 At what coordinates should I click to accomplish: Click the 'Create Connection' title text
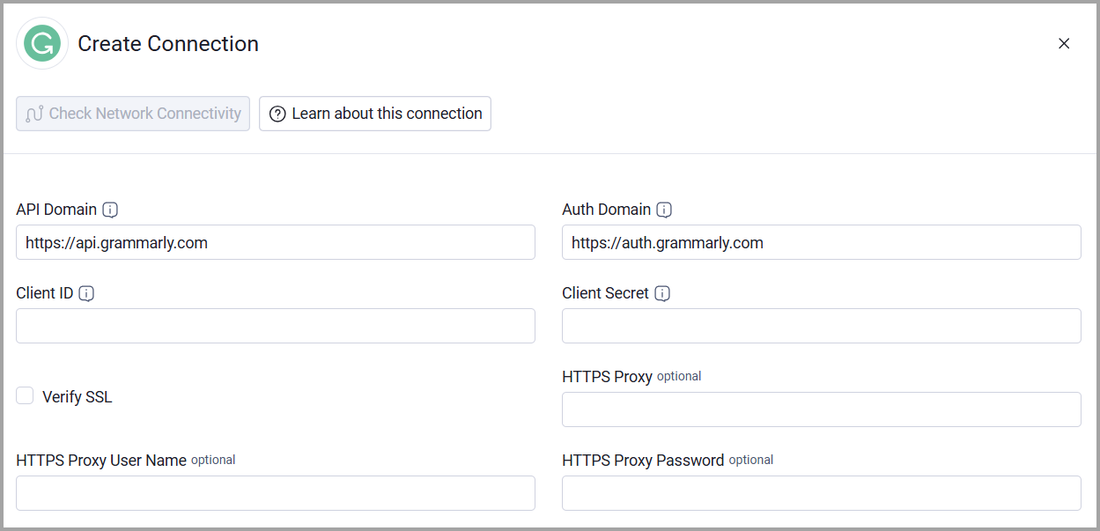pos(168,44)
